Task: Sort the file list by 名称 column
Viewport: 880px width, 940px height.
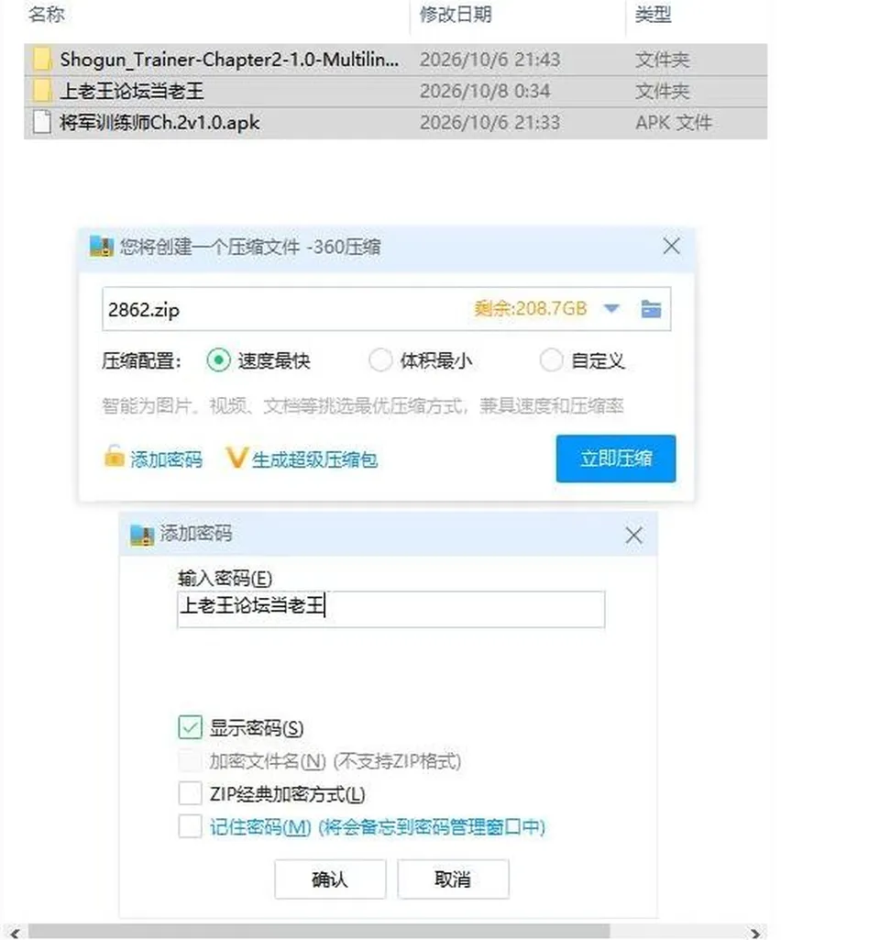Action: (46, 15)
